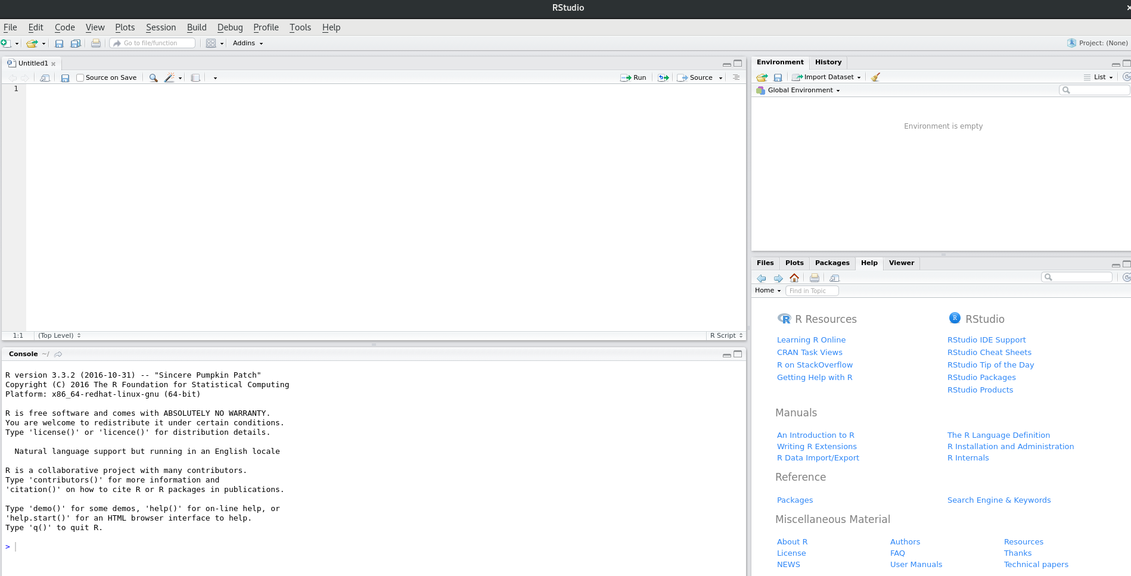Click Load Workspace folder icon in Environment pane
Viewport: 1131px width, 576px height.
tap(762, 77)
